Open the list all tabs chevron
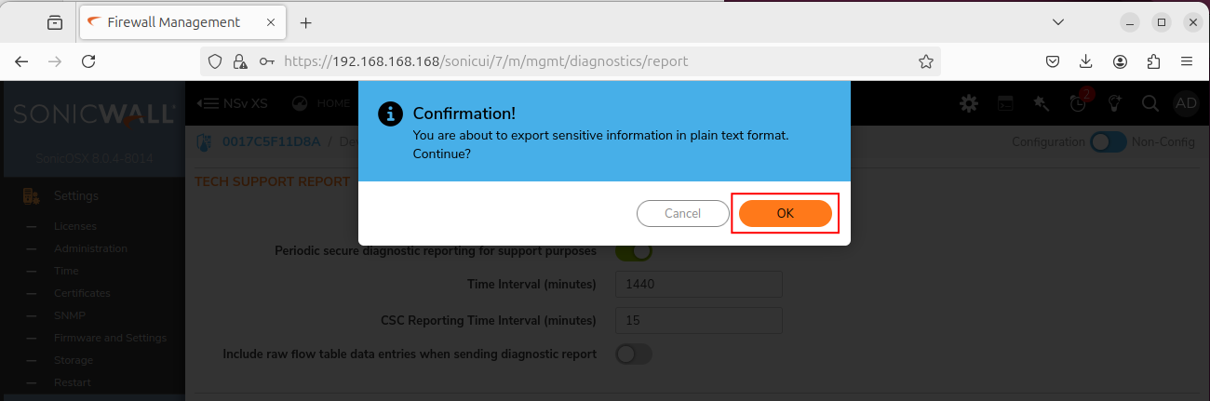 pyautogui.click(x=1058, y=22)
